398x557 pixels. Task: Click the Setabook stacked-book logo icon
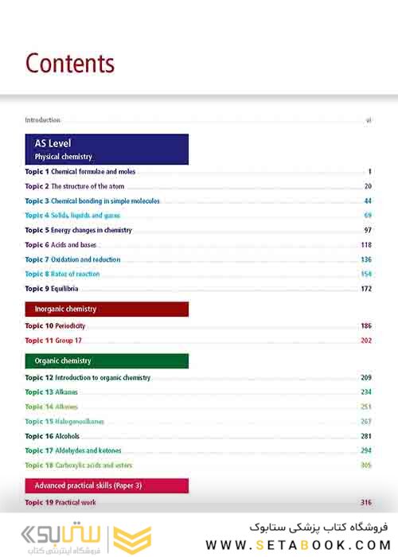click(132, 539)
